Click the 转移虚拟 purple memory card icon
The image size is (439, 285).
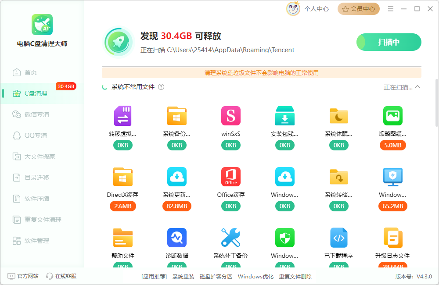click(122, 116)
